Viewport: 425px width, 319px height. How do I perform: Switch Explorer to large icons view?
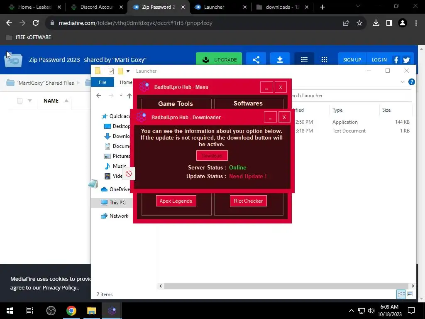pyautogui.click(x=410, y=294)
